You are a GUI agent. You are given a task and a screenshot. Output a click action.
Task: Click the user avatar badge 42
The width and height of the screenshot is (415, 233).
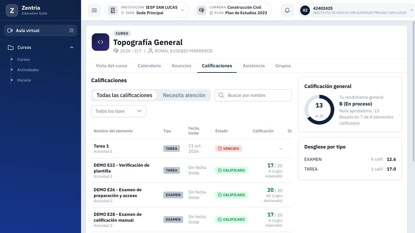coord(305,10)
